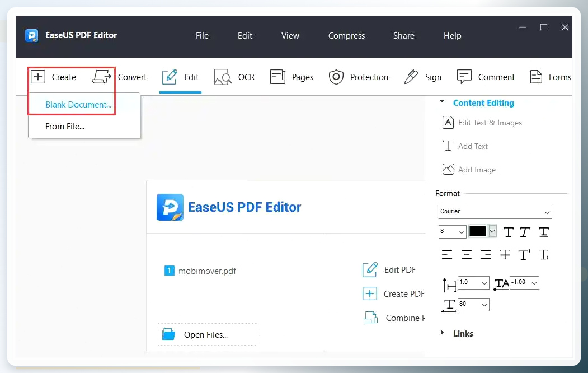Image resolution: width=588 pixels, height=373 pixels.
Task: Open the Help menu
Action: pyautogui.click(x=452, y=36)
